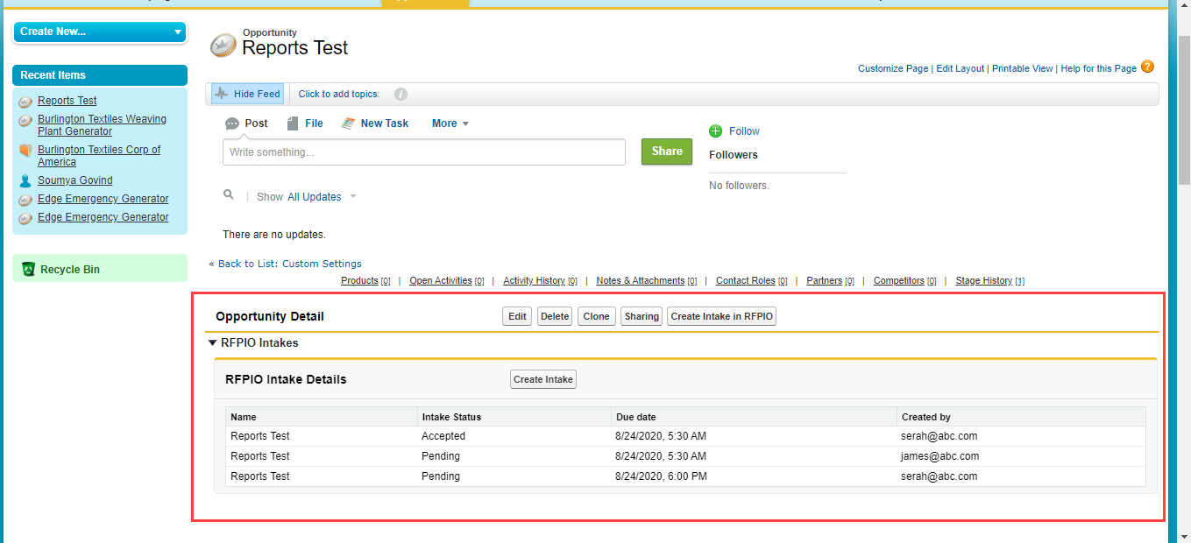This screenshot has width=1191, height=543.
Task: Click the opportunity icon beside Reports Test title
Action: pos(224,46)
